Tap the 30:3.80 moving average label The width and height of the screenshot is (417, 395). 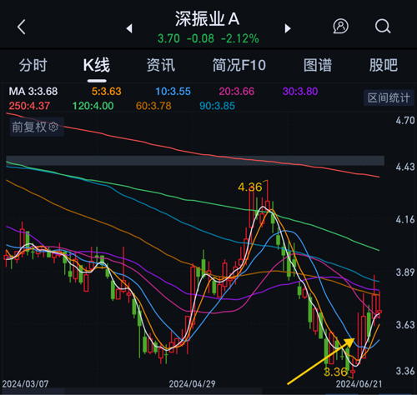[300, 92]
